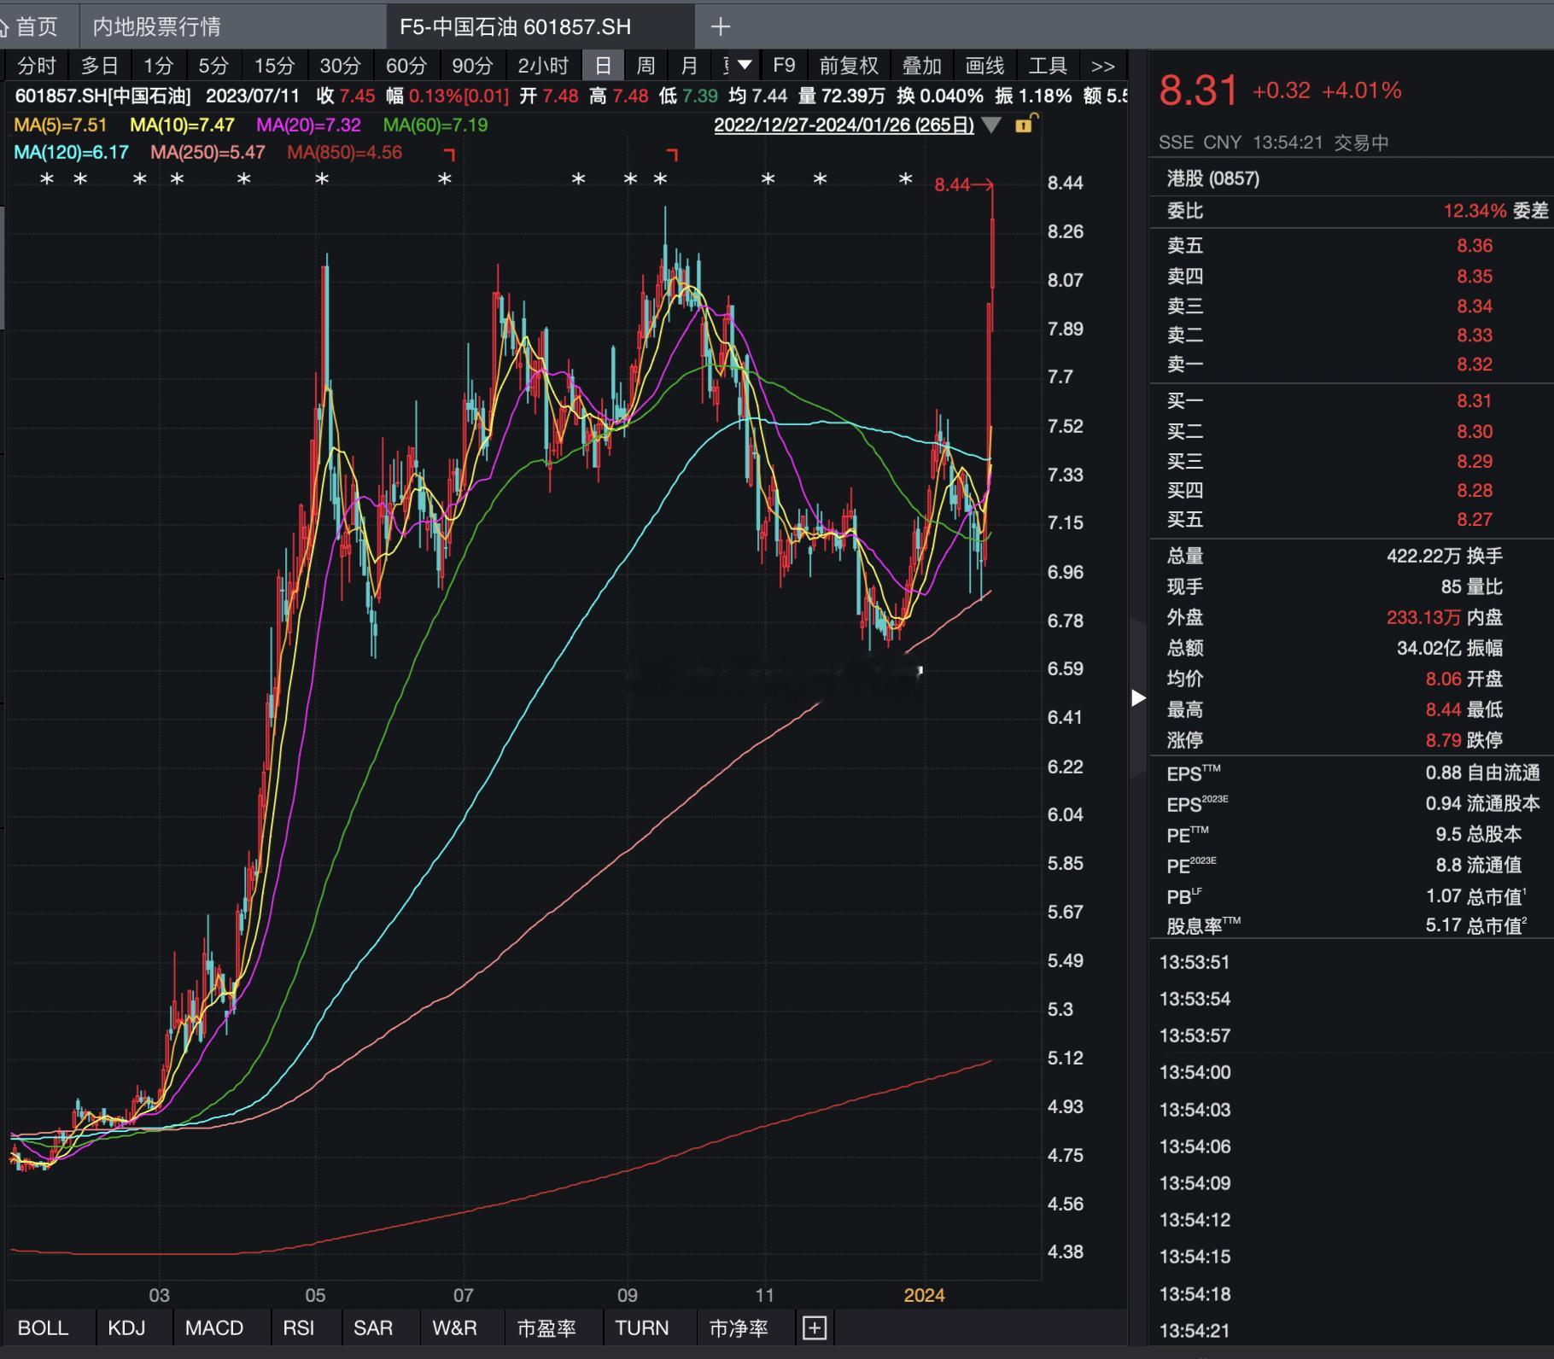Expand date range dropdown triangle
The height and width of the screenshot is (1359, 1554).
coord(991,125)
